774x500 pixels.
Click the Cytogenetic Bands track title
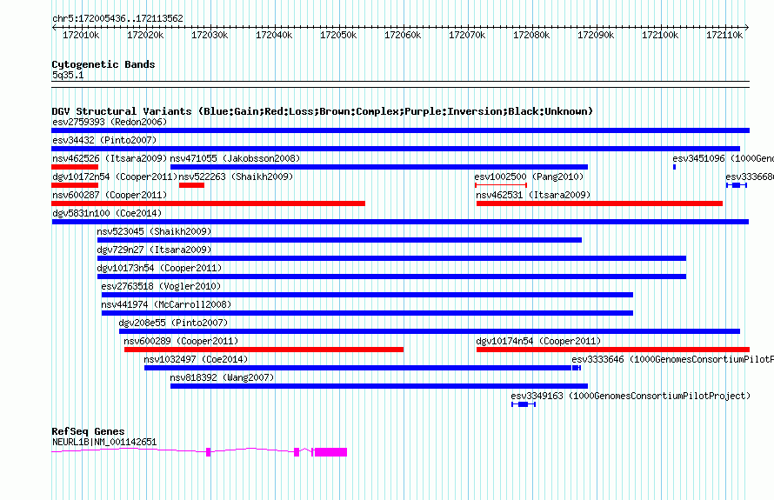[103, 64]
